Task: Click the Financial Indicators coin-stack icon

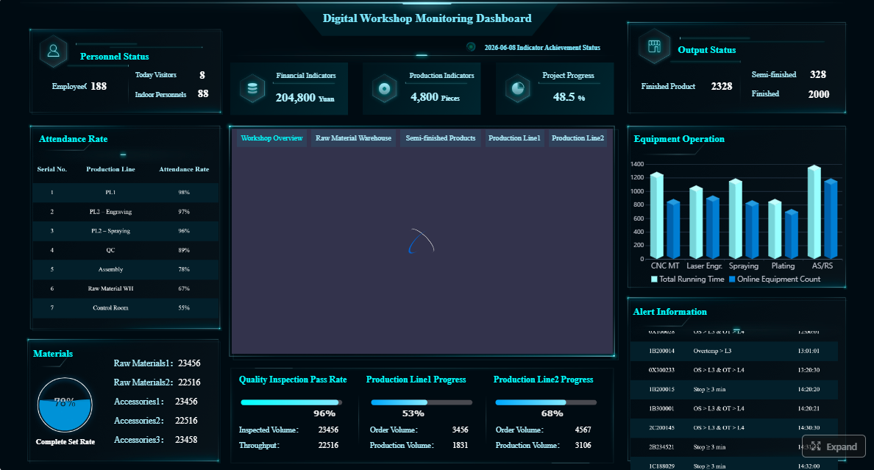Action: click(252, 88)
